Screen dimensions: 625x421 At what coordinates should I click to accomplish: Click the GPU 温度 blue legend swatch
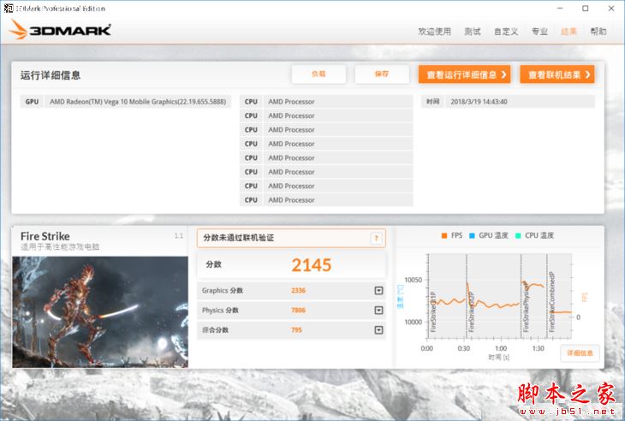(x=472, y=236)
